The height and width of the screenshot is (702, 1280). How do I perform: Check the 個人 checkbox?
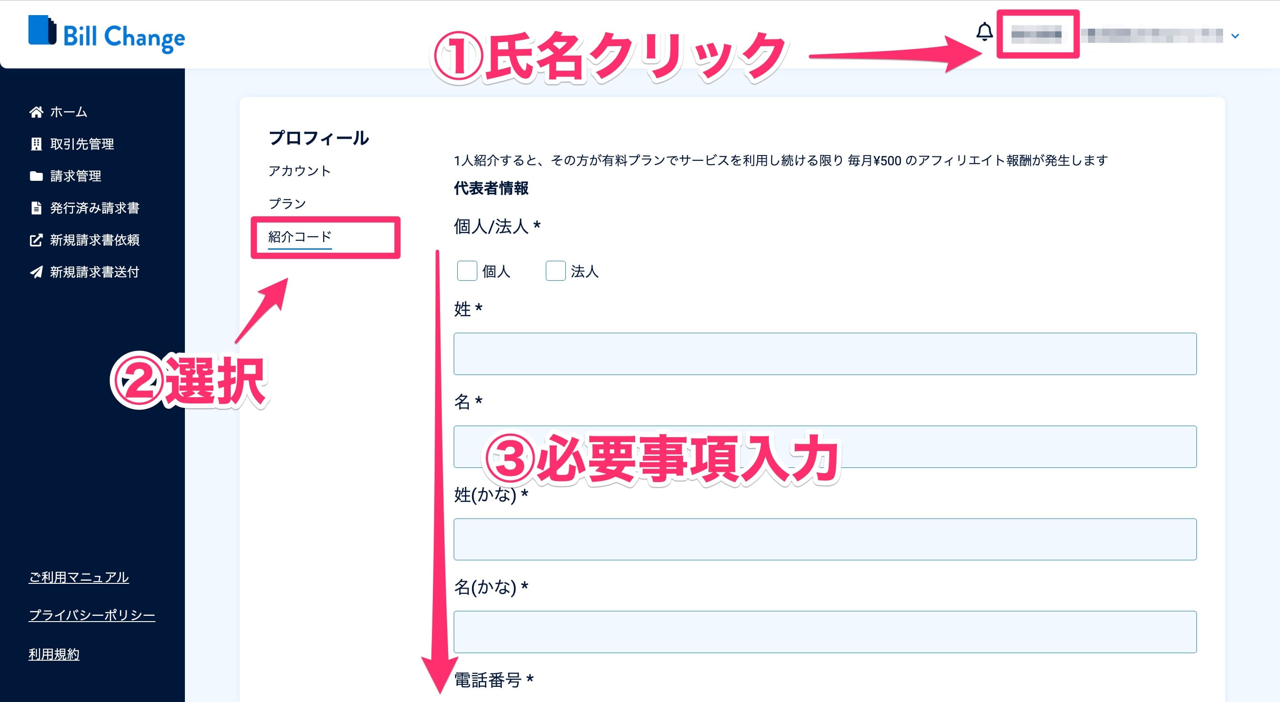coord(467,271)
